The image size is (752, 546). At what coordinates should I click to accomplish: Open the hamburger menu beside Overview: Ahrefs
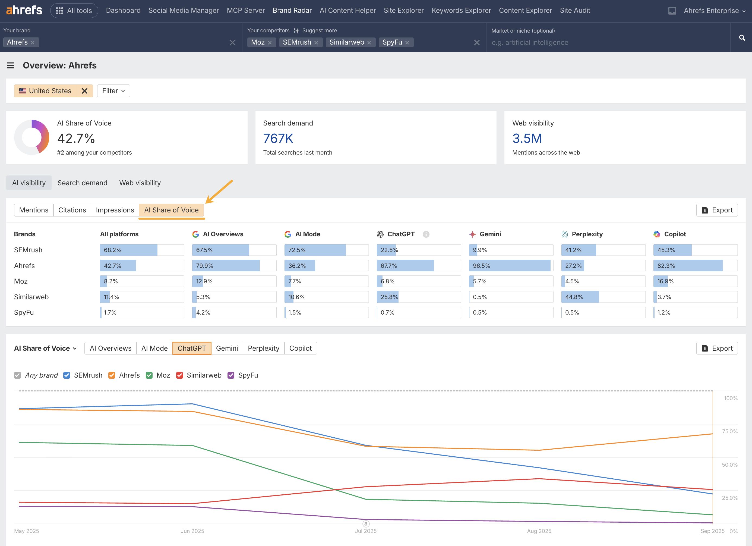pyautogui.click(x=11, y=65)
